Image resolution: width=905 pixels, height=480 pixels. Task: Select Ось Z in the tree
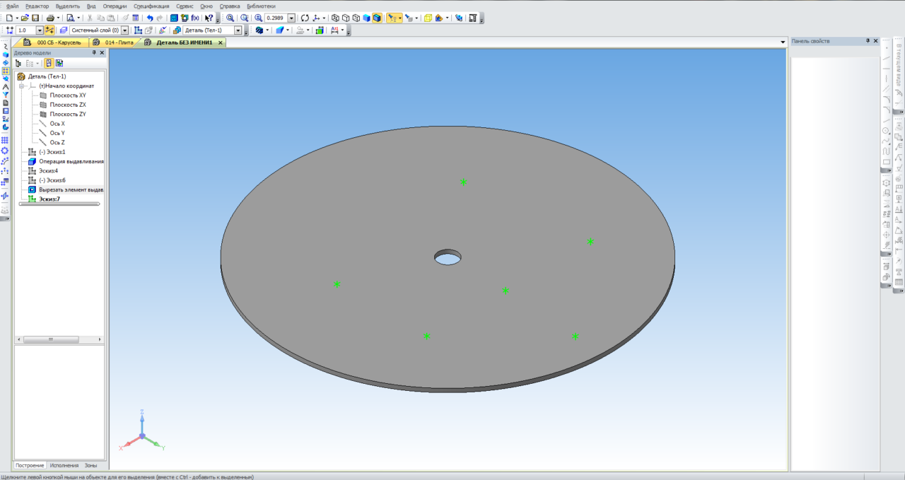click(x=57, y=142)
